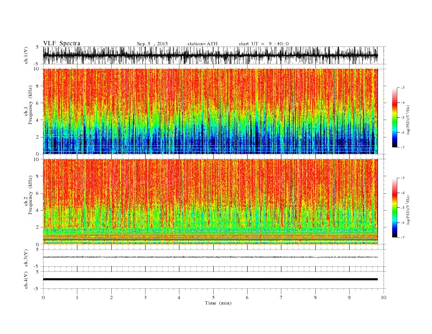Select the ch.2 color bar "log(PSD)(V²/Hz)" label
432x334 pixels.
pyautogui.click(x=409, y=210)
